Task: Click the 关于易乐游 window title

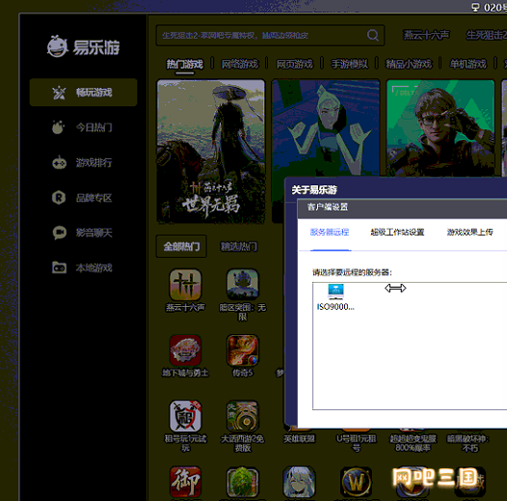Action: 314,190
